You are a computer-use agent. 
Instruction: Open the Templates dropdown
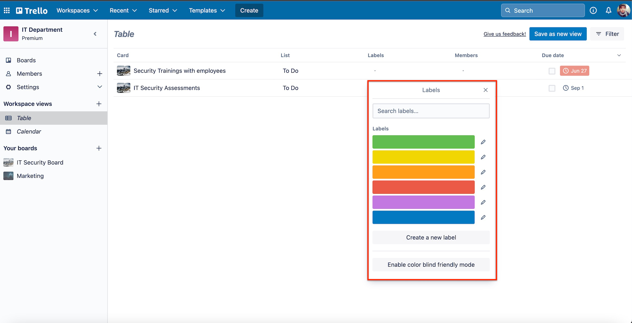[x=207, y=11]
